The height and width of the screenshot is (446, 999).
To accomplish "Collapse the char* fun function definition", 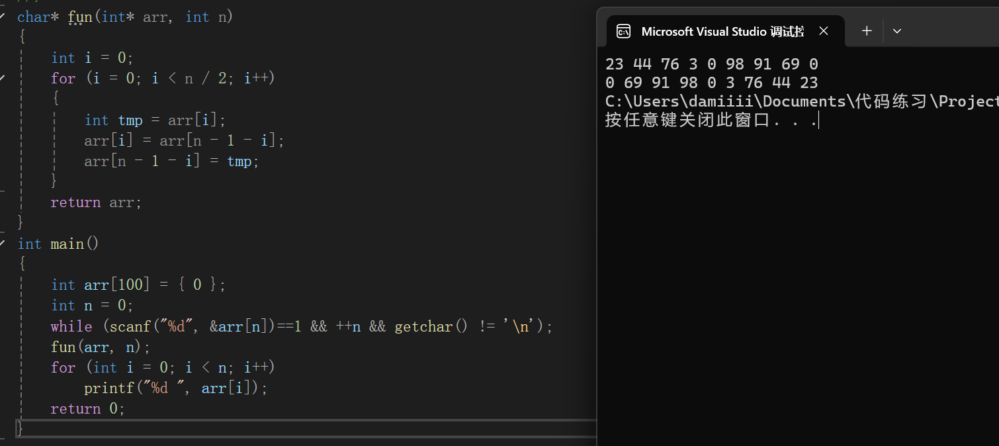I will point(3,17).
